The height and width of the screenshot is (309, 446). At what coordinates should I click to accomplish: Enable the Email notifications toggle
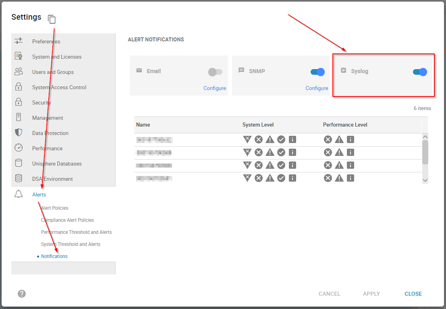pos(215,71)
